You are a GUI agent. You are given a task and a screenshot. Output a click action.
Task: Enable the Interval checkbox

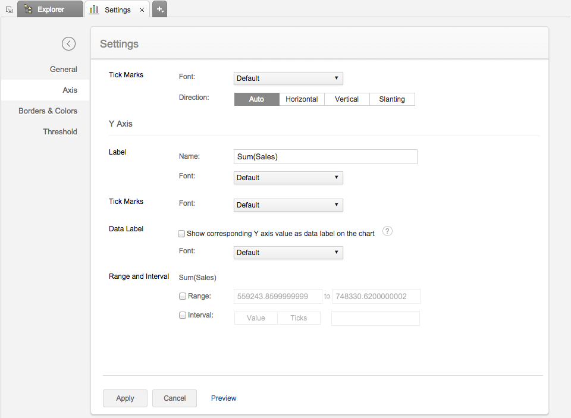pyautogui.click(x=183, y=315)
